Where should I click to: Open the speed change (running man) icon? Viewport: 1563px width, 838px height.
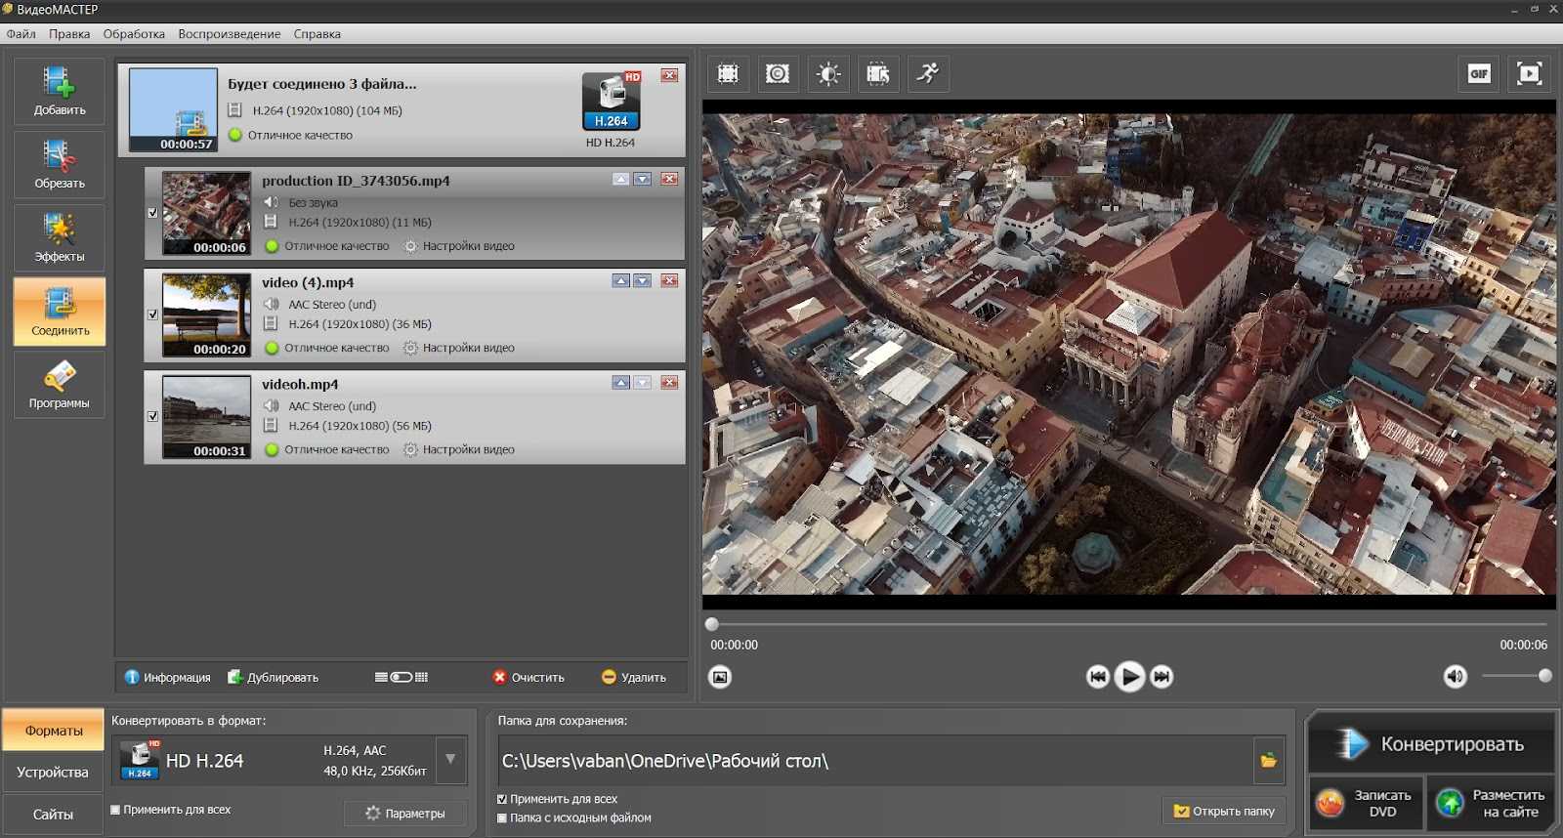click(928, 73)
